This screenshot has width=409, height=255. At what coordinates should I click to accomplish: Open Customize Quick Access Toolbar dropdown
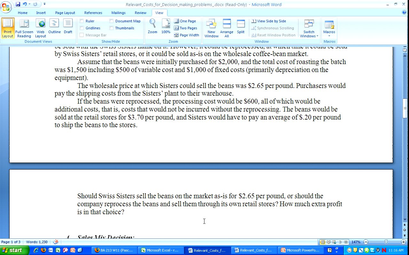(x=44, y=4)
